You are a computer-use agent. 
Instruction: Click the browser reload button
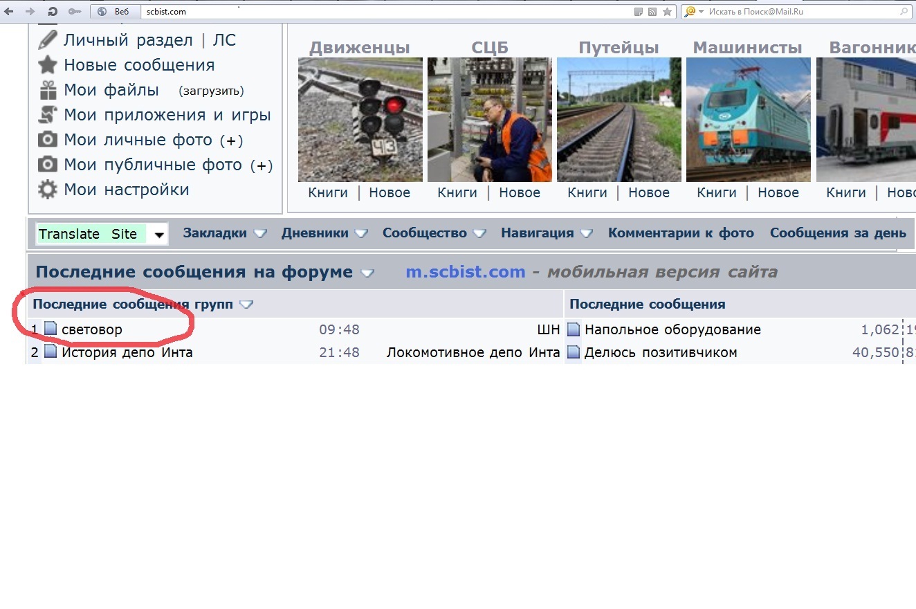click(x=53, y=12)
